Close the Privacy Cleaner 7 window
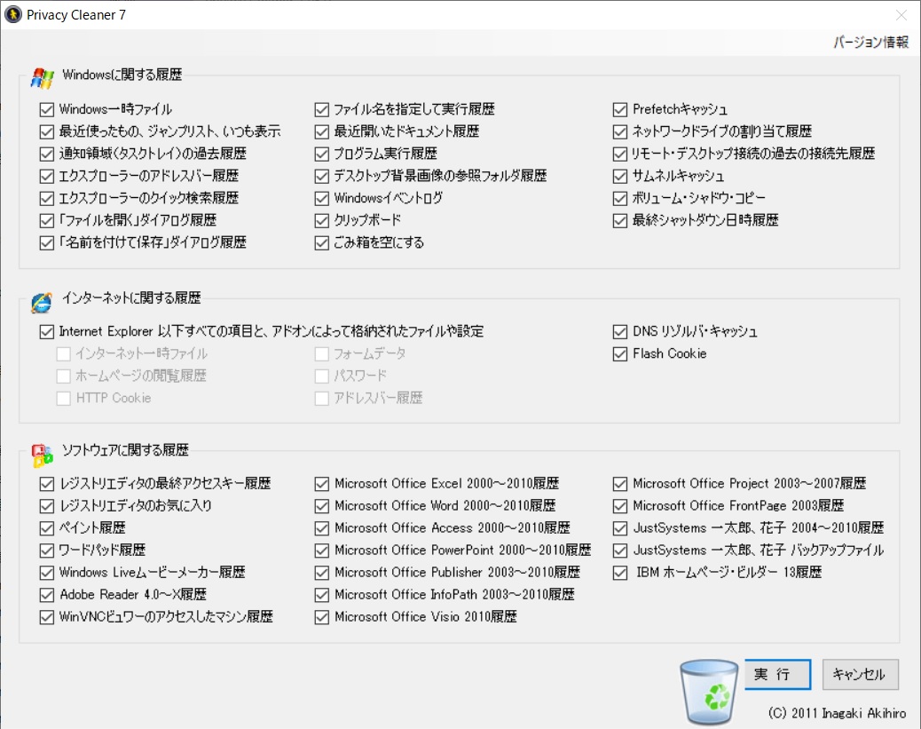 [901, 15]
